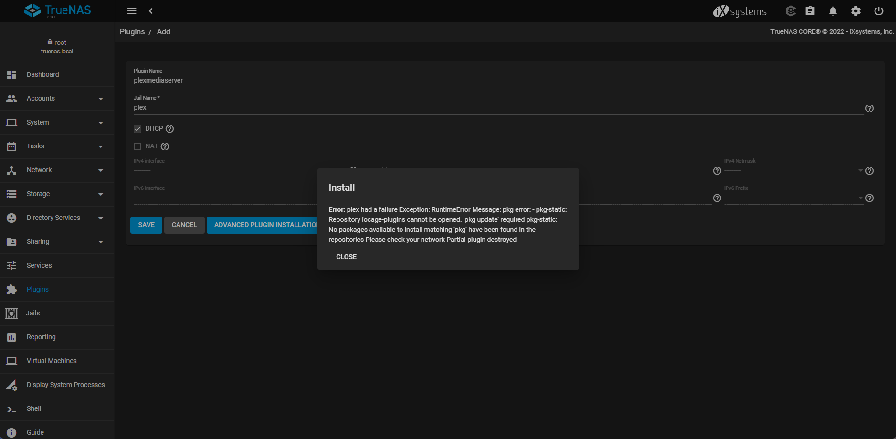The image size is (896, 439).
Task: Expand the Storage sidebar section
Action: click(57, 194)
